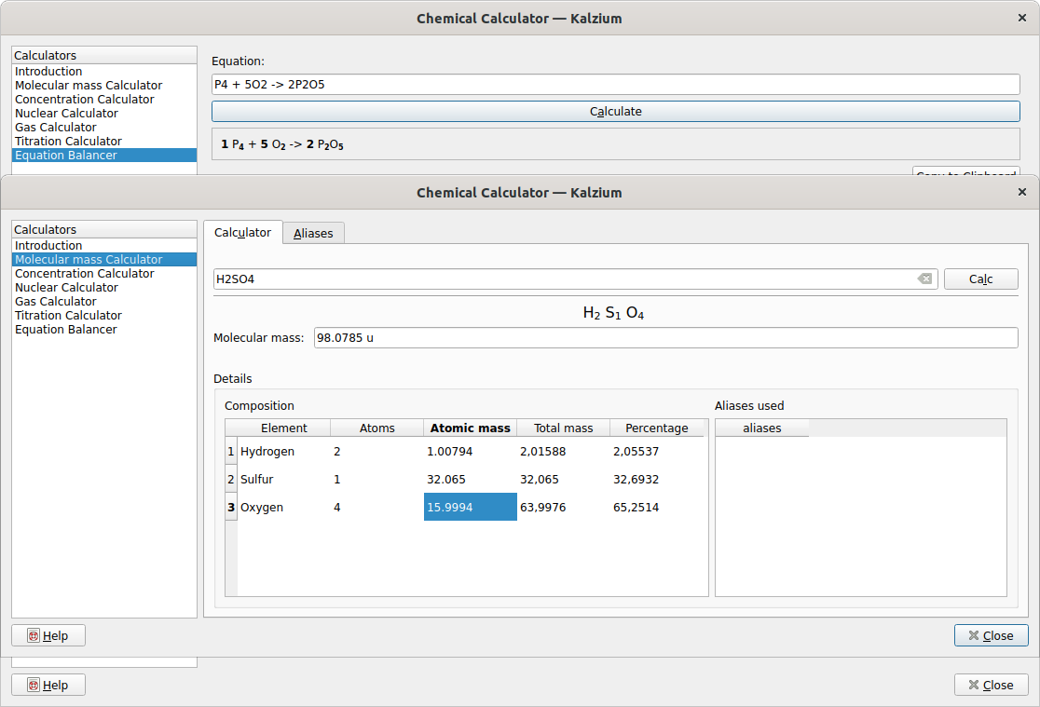Select the Hydrogen row in composition table

click(x=267, y=452)
